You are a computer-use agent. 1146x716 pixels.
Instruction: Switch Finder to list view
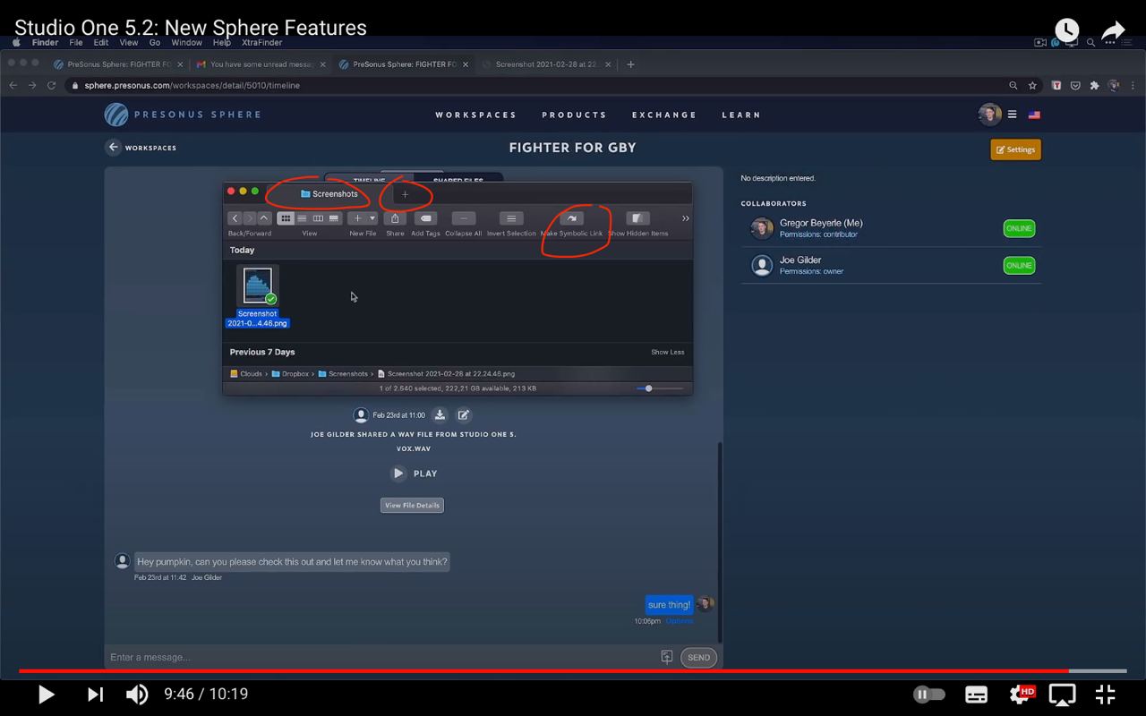point(302,218)
